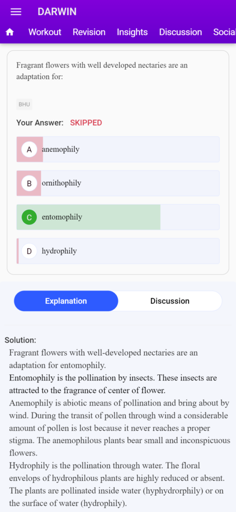Image resolution: width=236 pixels, height=512 pixels.
Task: Go to the home icon
Action: click(x=10, y=32)
